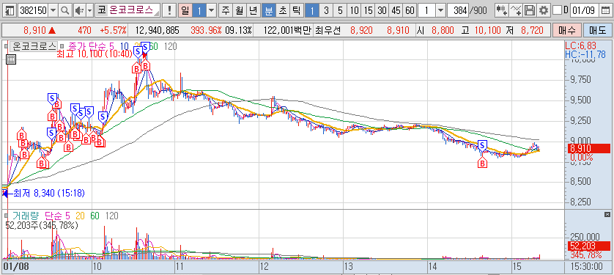This screenshot has height=275, width=614.
Task: Click the 거래량 volume legend label
Action: pos(26,216)
